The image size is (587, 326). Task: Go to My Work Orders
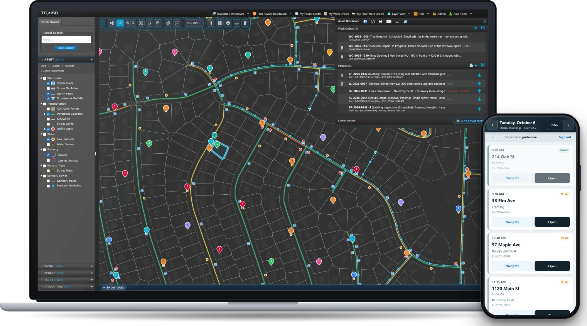pyautogui.click(x=336, y=14)
